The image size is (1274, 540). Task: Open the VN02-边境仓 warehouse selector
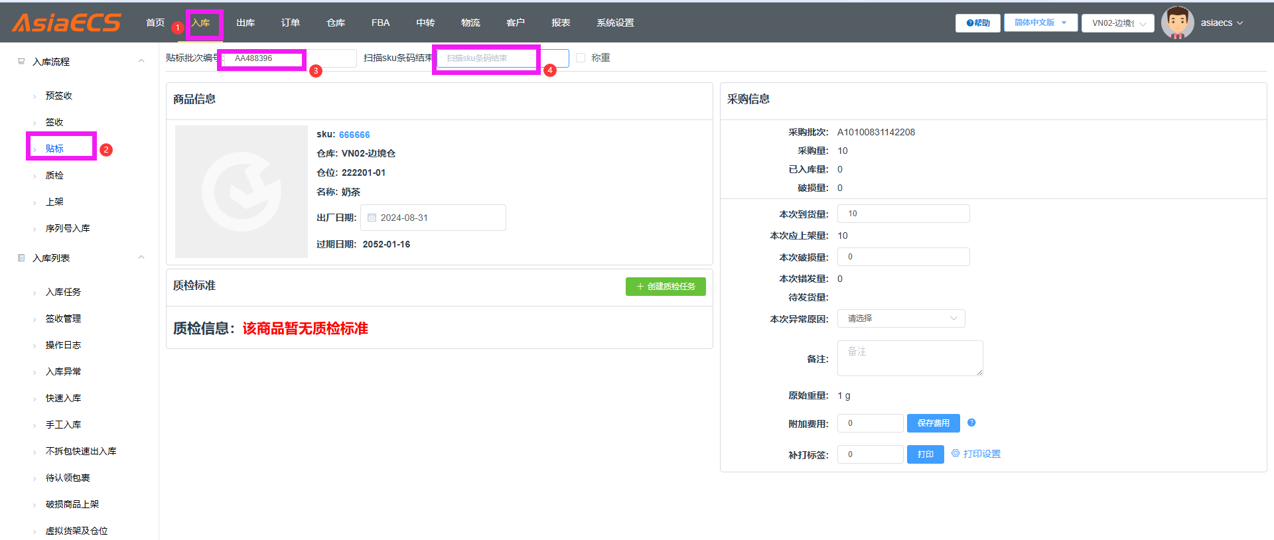1118,23
